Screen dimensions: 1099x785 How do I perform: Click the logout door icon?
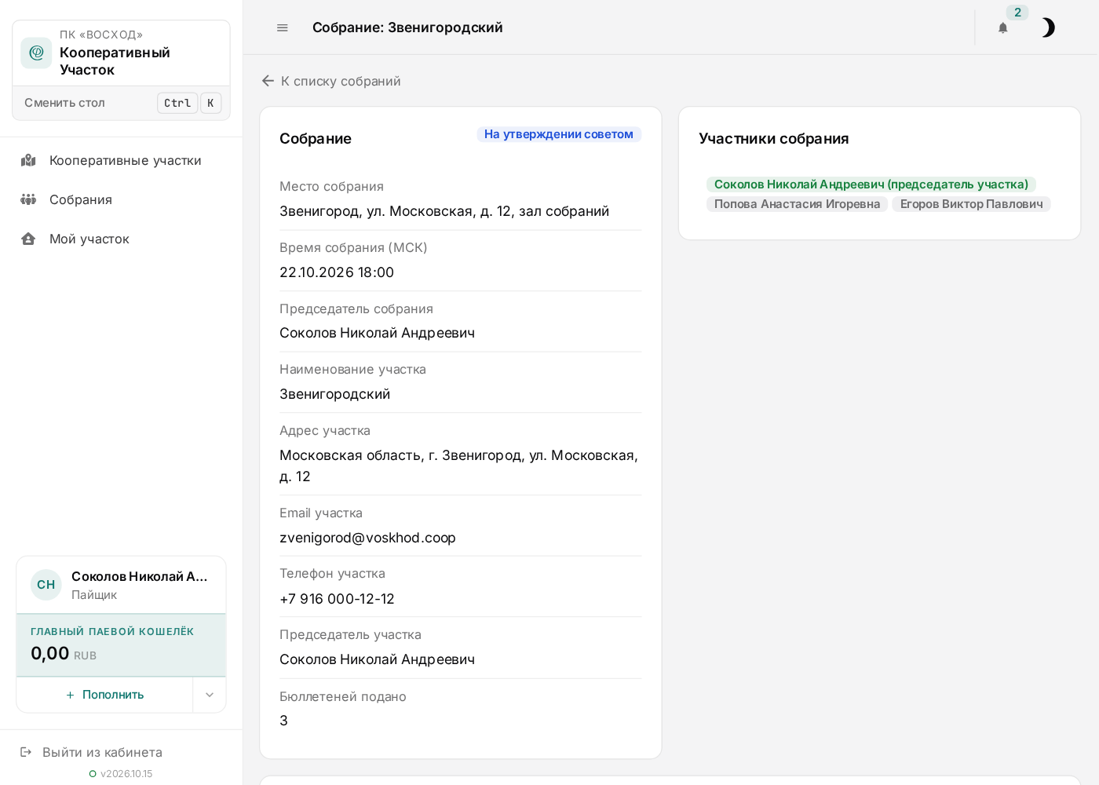(26, 752)
